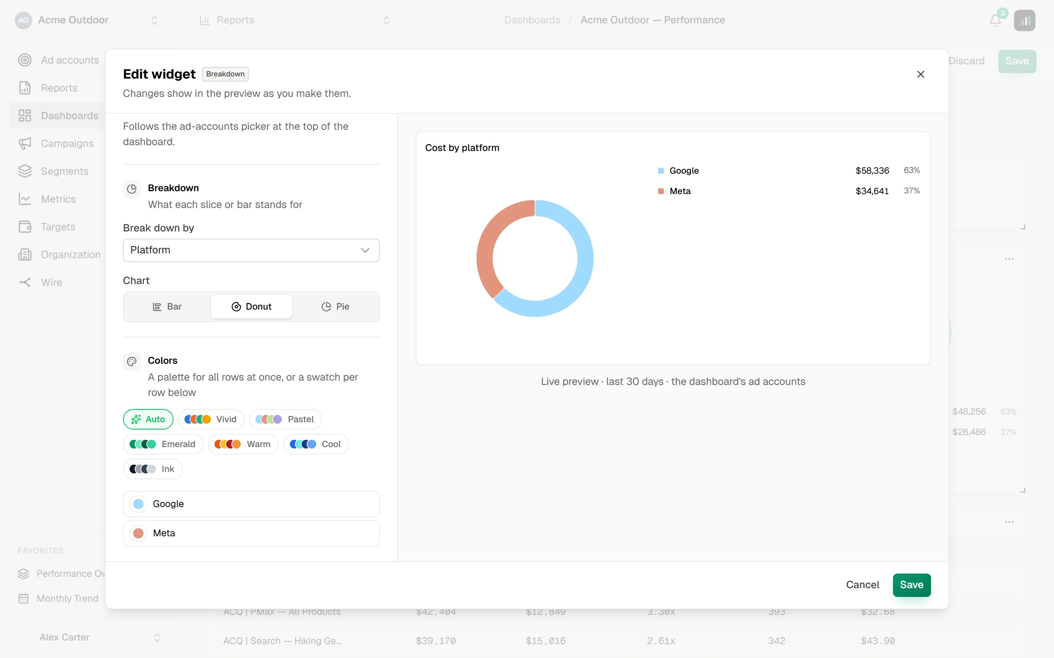Click the green Save button in dialog
Viewport: 1054px width, 658px height.
pos(912,585)
